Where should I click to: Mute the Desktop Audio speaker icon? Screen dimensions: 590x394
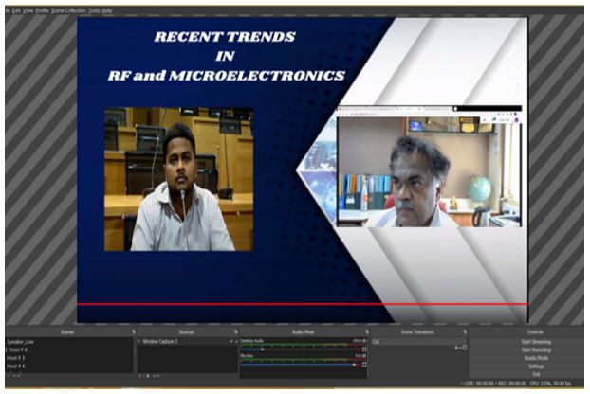365,349
